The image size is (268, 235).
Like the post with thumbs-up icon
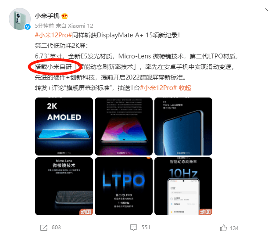pyautogui.click(x=223, y=228)
